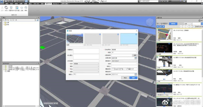Go to the next issue list page

[191, 27]
